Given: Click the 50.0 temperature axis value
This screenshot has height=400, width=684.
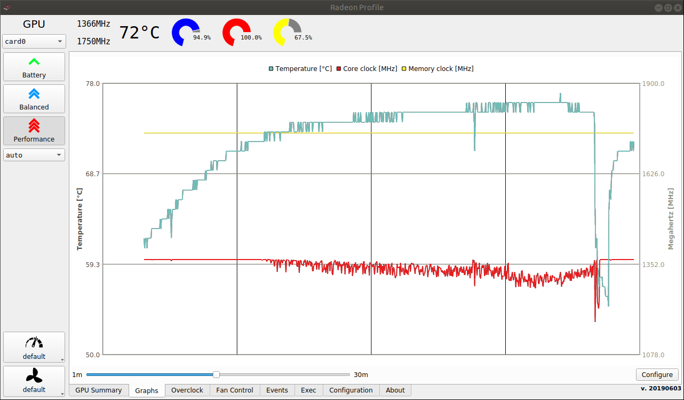Looking at the screenshot, I should [92, 355].
